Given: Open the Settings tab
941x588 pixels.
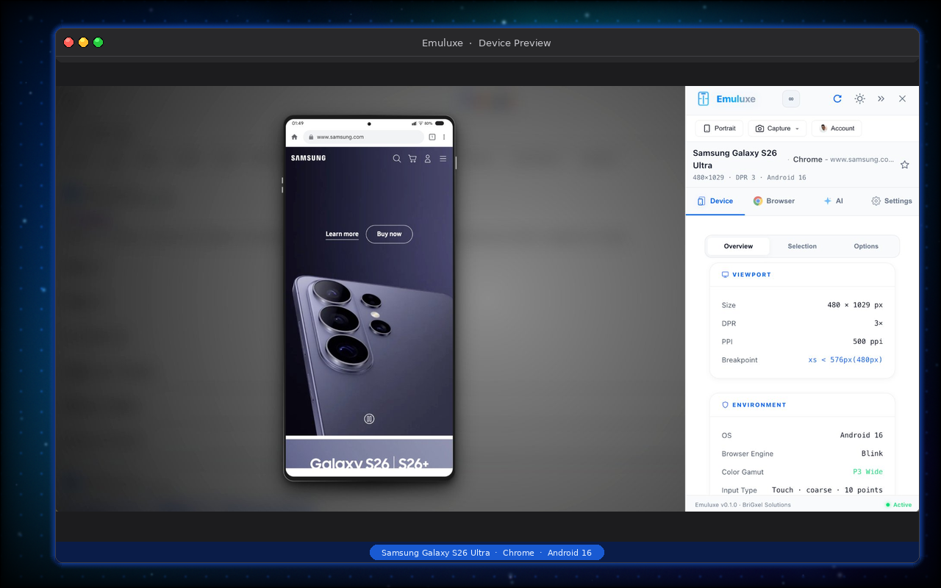Looking at the screenshot, I should (x=891, y=201).
